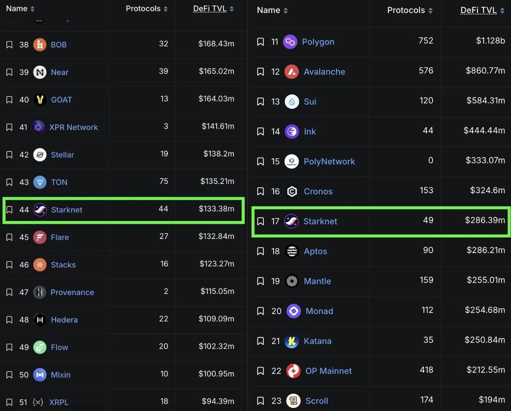Click the Avalanche chain logo icon

[x=292, y=72]
